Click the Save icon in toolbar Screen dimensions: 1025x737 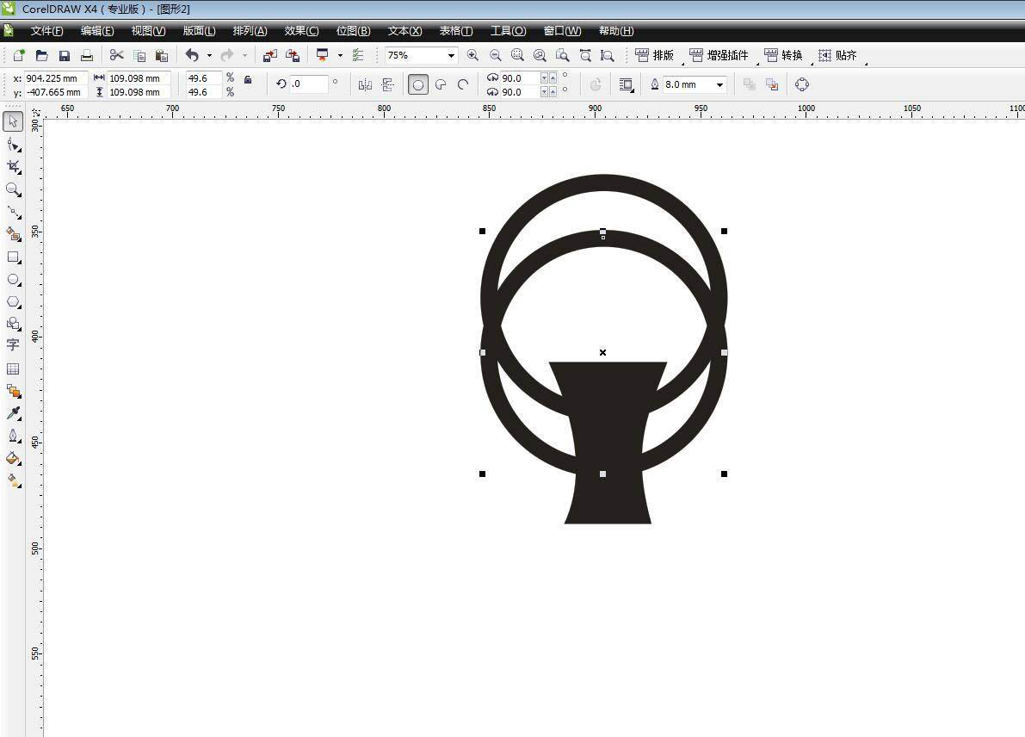click(65, 55)
